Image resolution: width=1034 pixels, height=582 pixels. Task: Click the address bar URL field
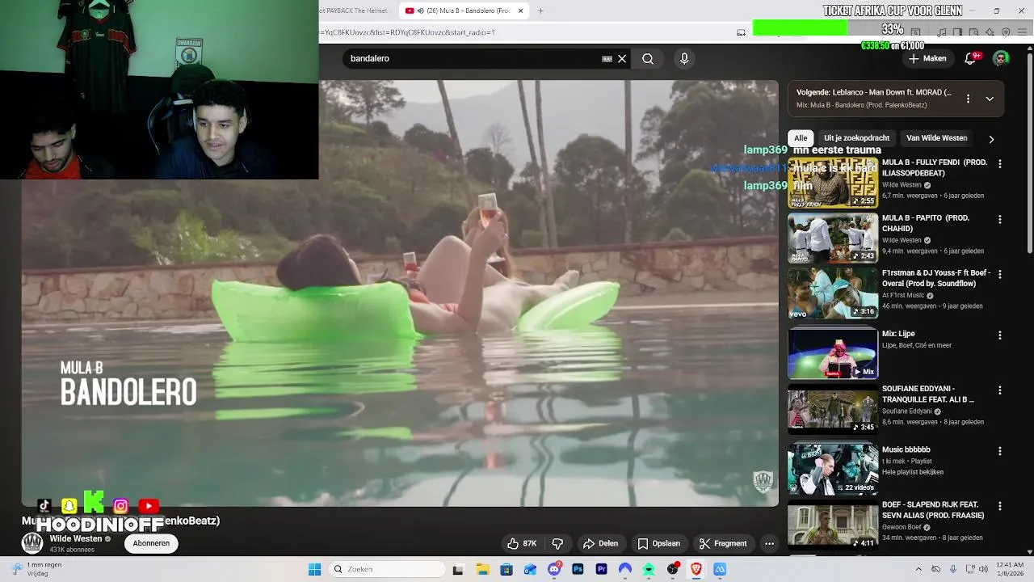525,32
